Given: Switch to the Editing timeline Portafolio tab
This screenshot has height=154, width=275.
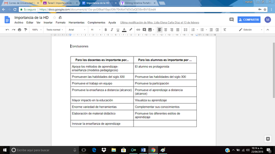Looking at the screenshot, I should click(x=138, y=3).
